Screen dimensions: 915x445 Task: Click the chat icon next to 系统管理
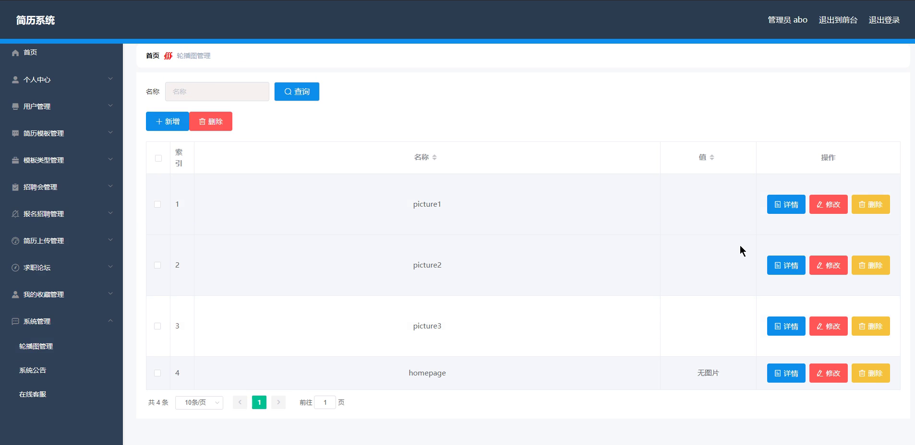click(x=15, y=321)
